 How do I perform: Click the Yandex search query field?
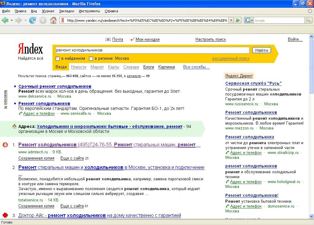[x=152, y=50]
